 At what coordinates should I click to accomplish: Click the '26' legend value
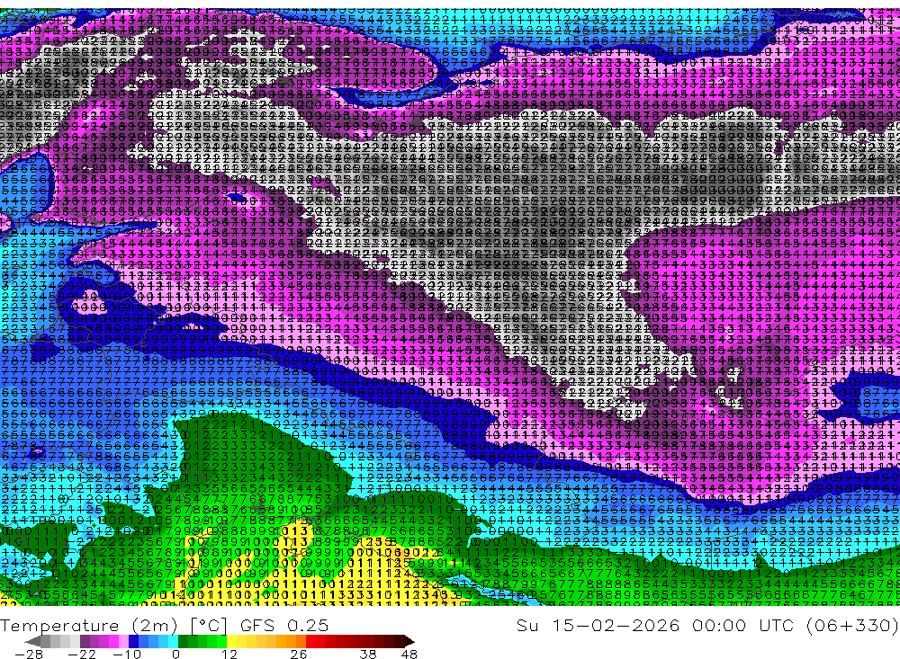(299, 654)
